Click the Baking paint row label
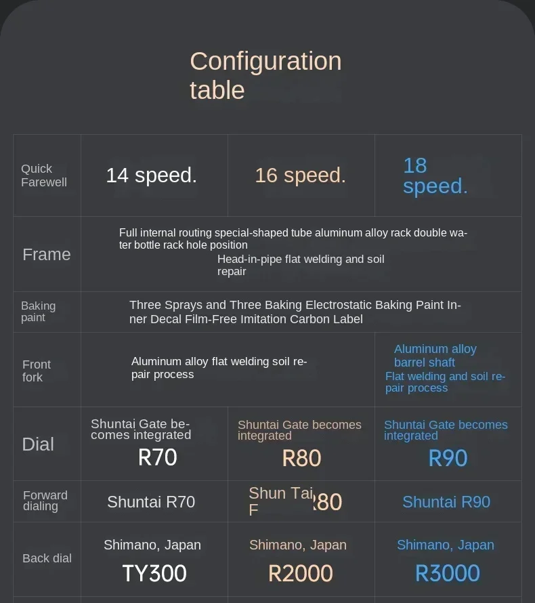The image size is (535, 603). tap(39, 312)
